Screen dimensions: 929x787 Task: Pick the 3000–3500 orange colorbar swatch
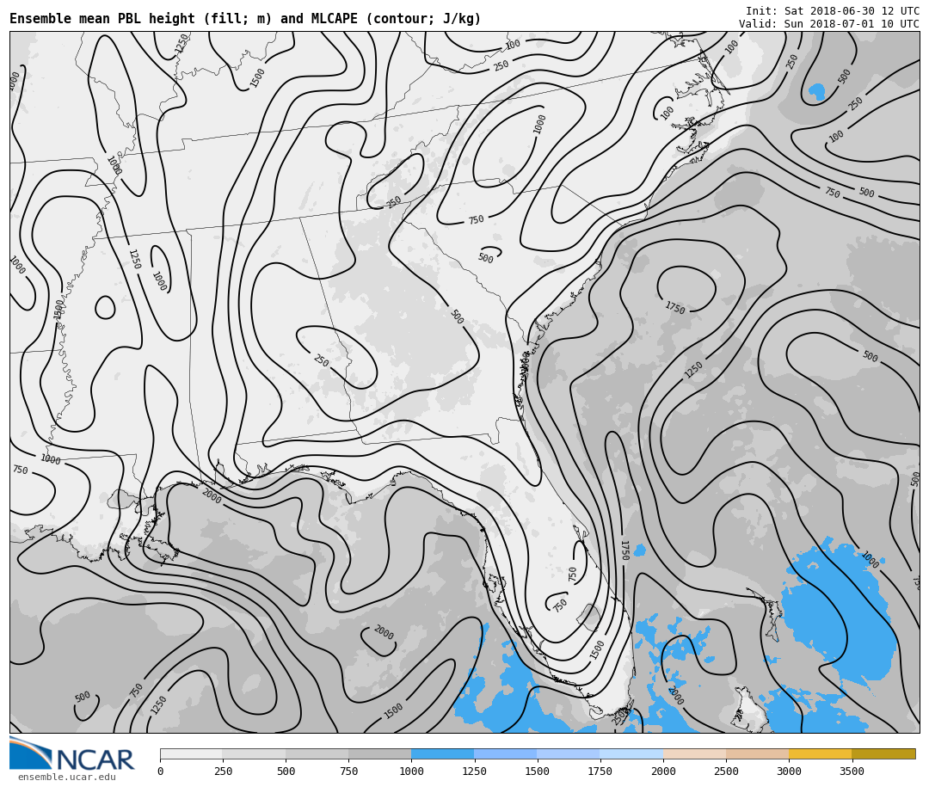[820, 753]
